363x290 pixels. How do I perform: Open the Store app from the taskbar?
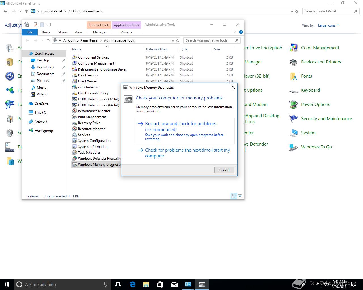(x=160, y=284)
